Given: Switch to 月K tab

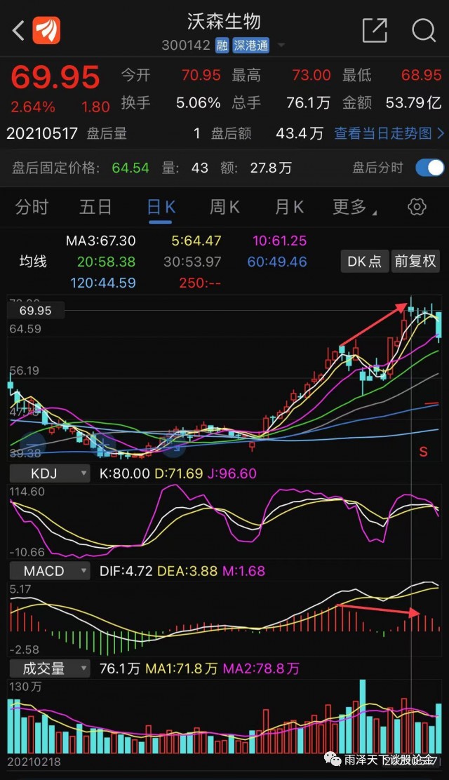Looking at the screenshot, I should tap(289, 207).
